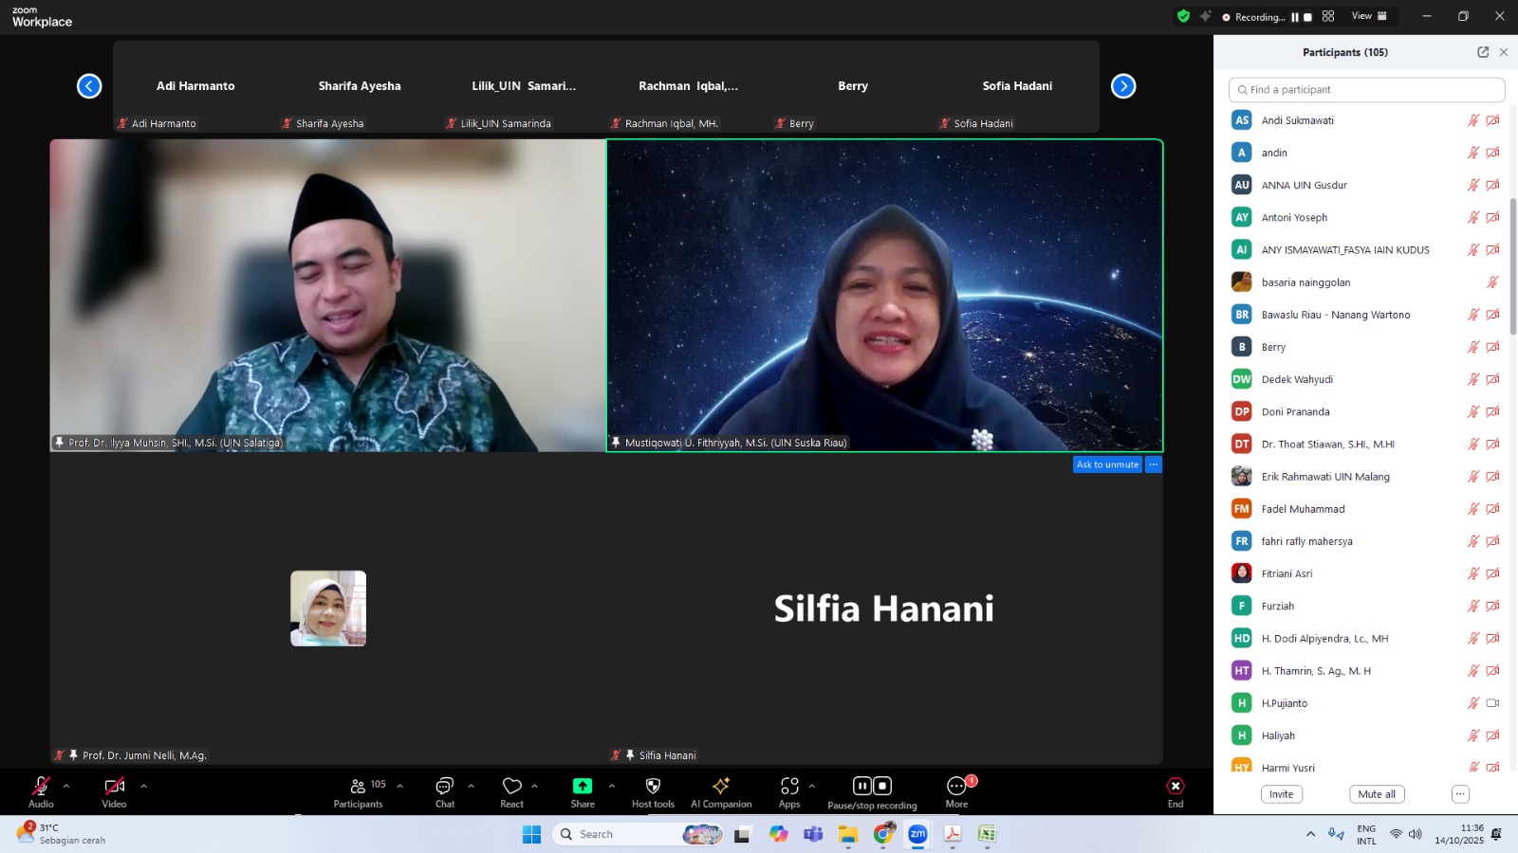Open the Apps icon in toolbar
This screenshot has height=853, width=1518.
pyautogui.click(x=789, y=787)
